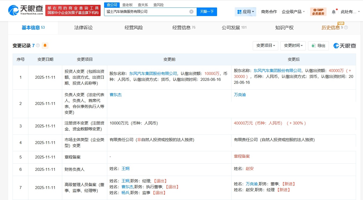
Task: Open SVIP 会员服务
Action: coord(318,12)
